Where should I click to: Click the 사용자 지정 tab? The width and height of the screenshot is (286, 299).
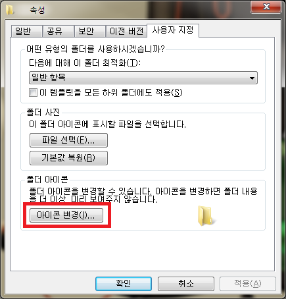pos(173,30)
